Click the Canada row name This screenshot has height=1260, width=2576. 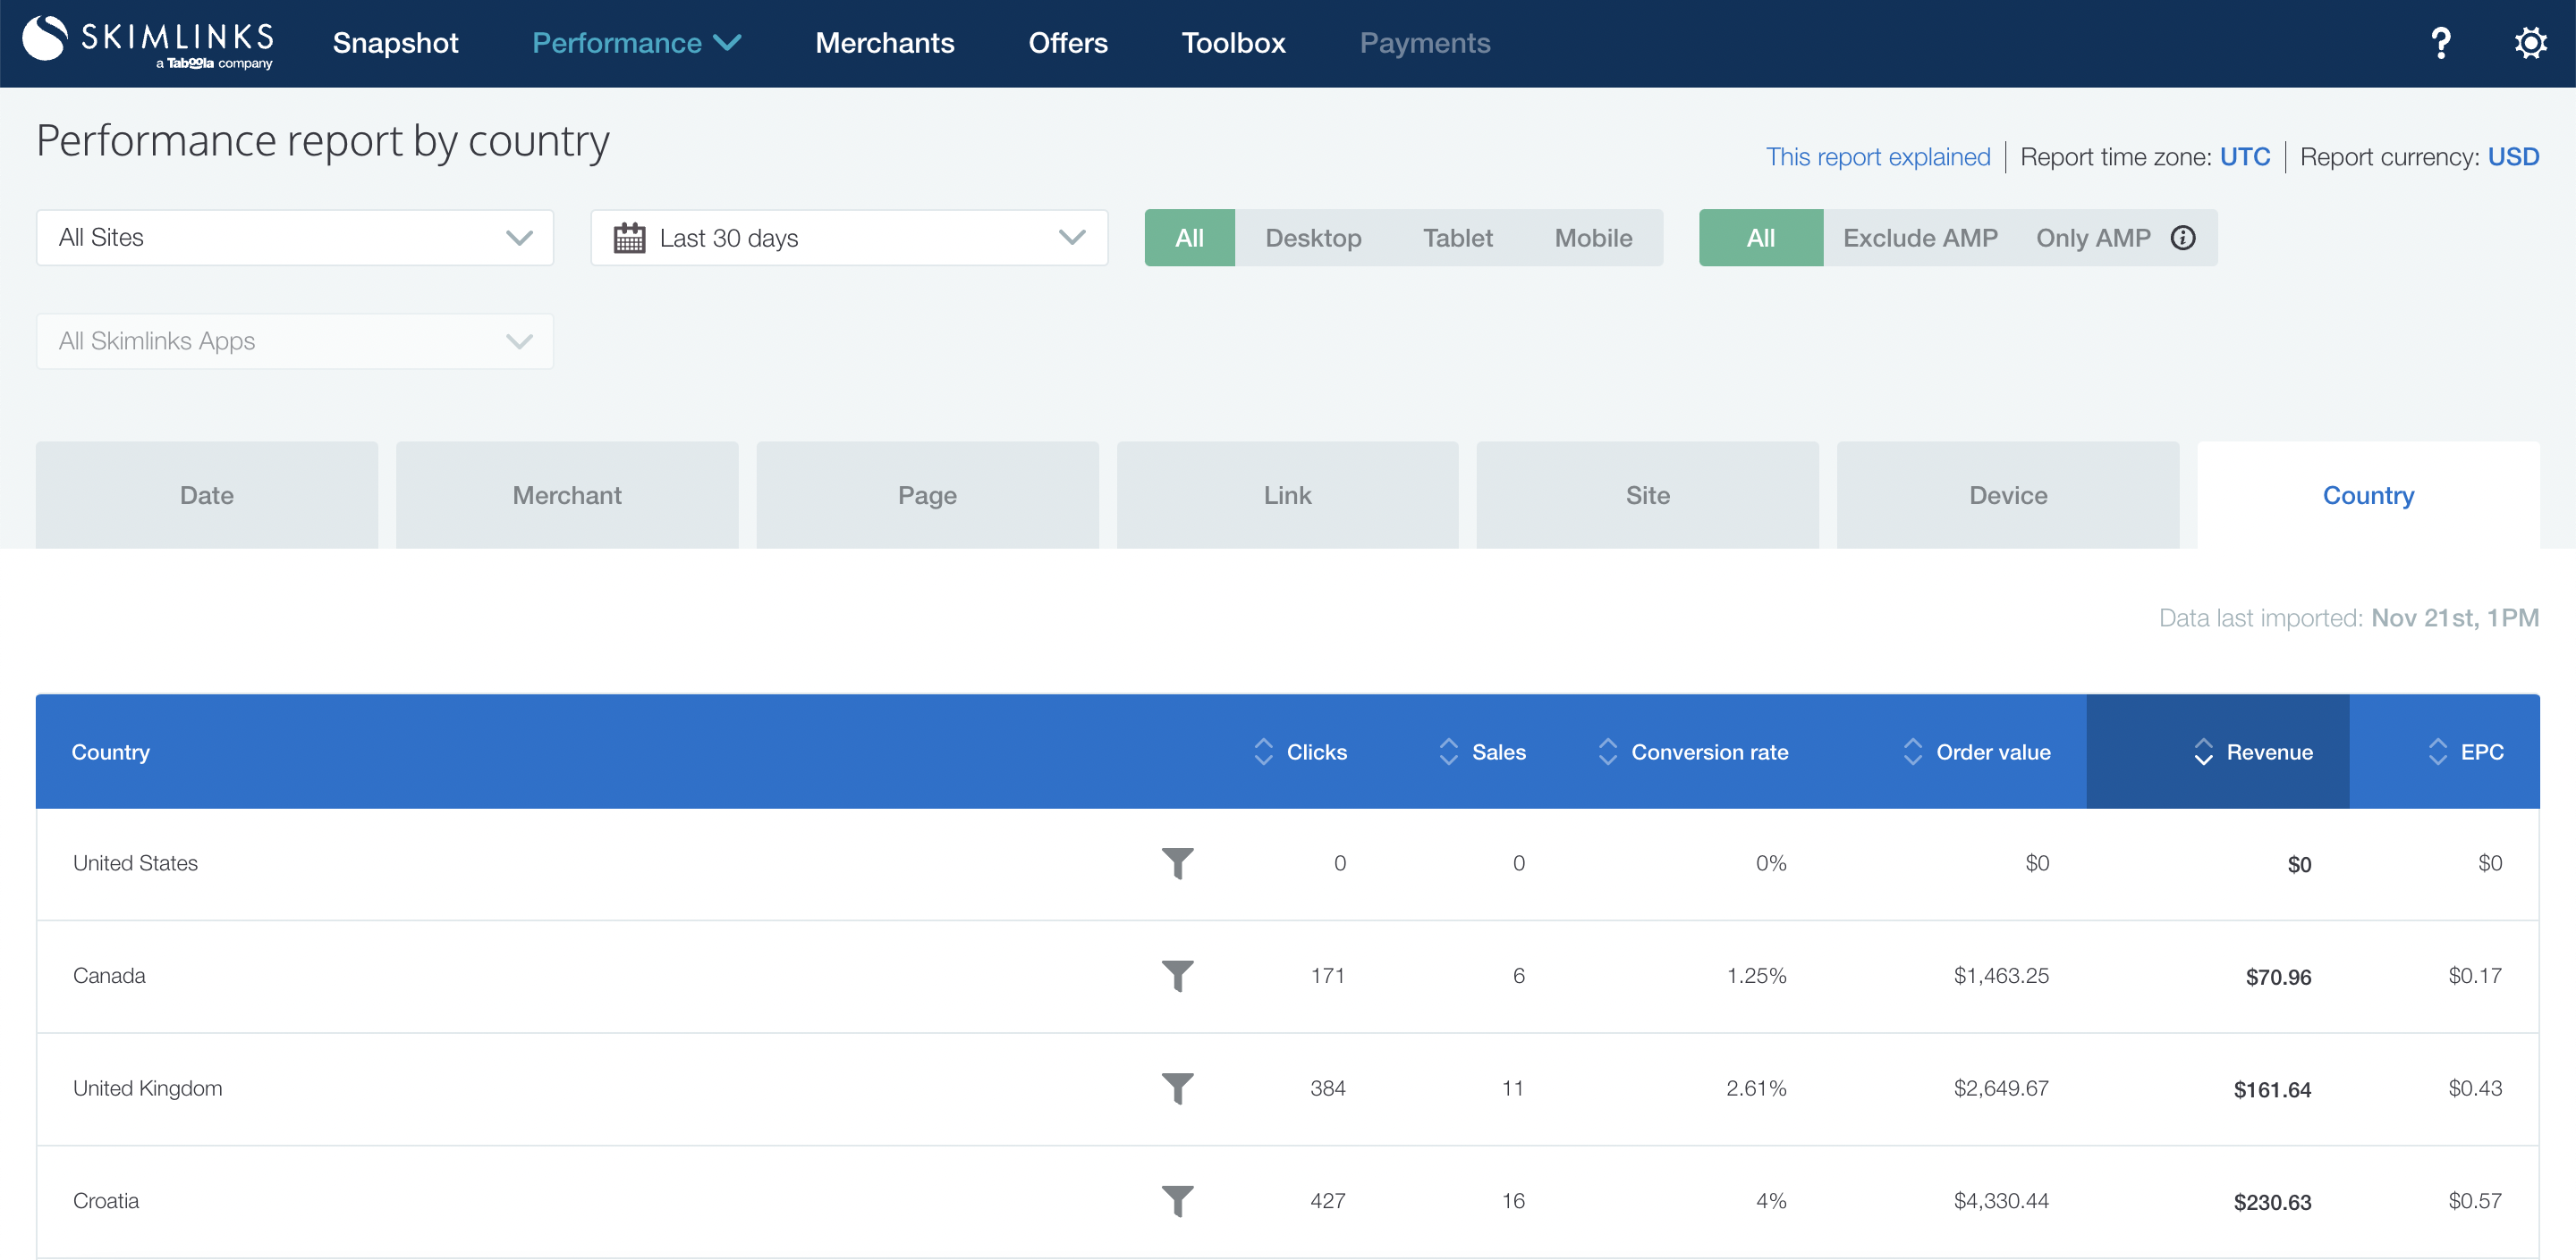click(x=109, y=976)
